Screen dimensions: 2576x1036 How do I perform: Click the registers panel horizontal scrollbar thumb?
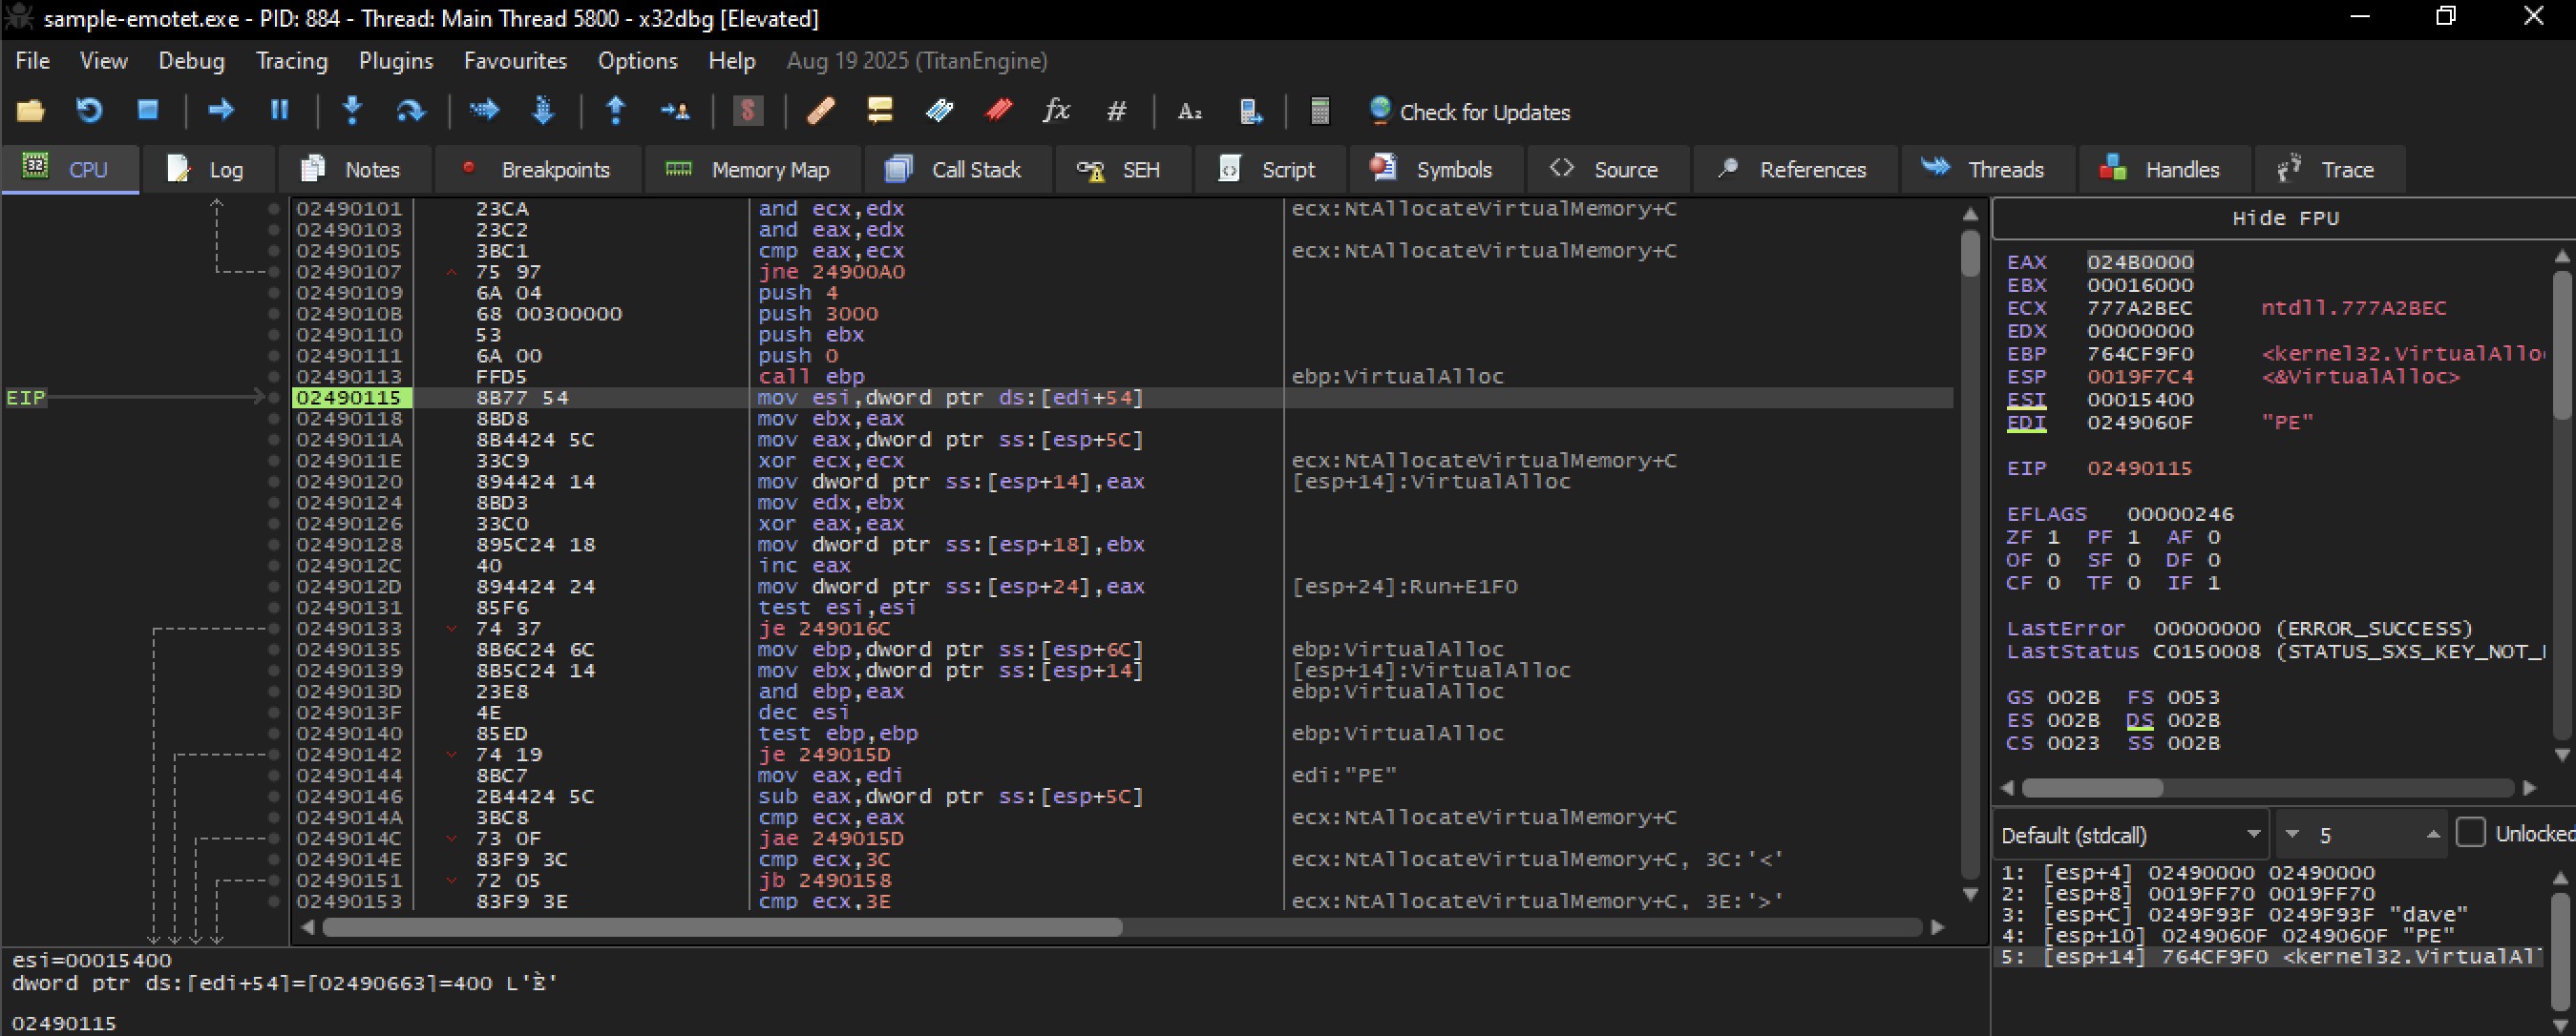(2092, 788)
